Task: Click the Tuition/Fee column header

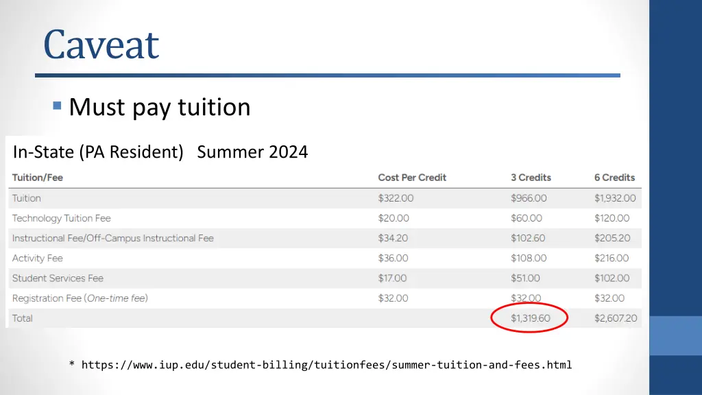Action: 38,178
